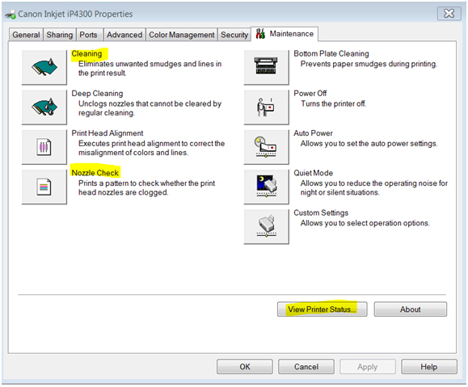
Task: Print a Nozzle Check pattern icon
Action: (44, 187)
